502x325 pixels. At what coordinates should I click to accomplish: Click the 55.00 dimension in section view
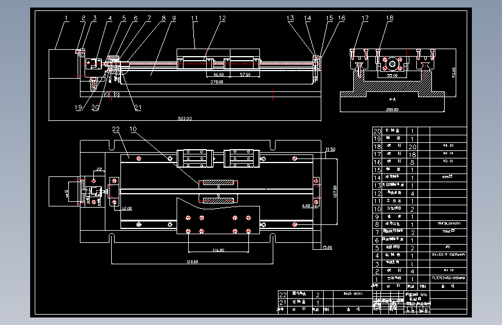(392, 76)
